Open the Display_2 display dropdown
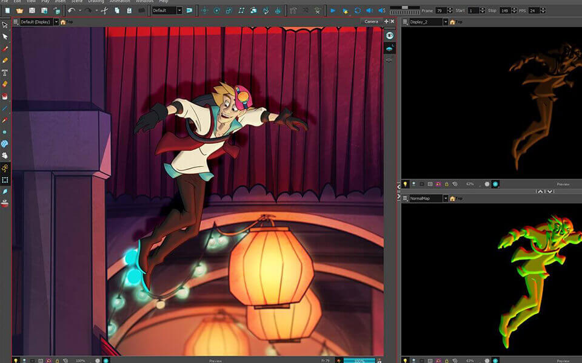Viewport: 582px width, 363px height. (x=446, y=22)
